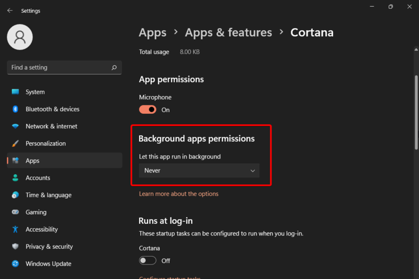This screenshot has width=419, height=279.
Task: Open Personalization settings category
Action: tap(64, 143)
